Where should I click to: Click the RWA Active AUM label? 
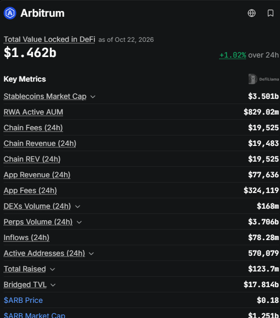click(34, 112)
